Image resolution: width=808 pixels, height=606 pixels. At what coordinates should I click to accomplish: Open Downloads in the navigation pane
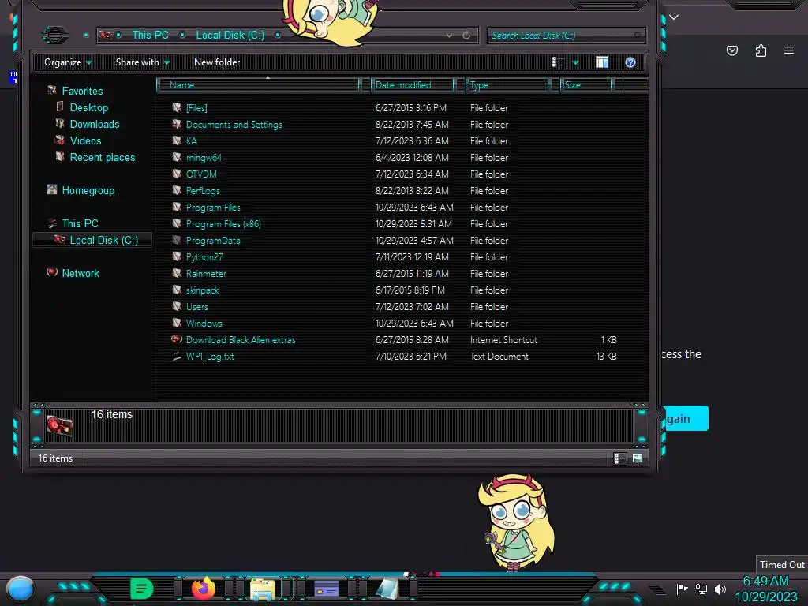pyautogui.click(x=95, y=124)
